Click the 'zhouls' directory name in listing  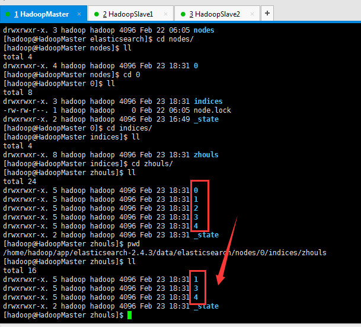pos(206,155)
